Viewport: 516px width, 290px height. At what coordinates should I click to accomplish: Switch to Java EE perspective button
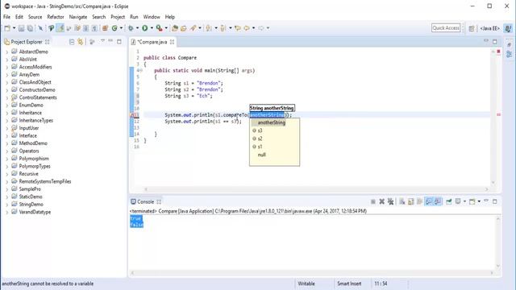tap(489, 29)
